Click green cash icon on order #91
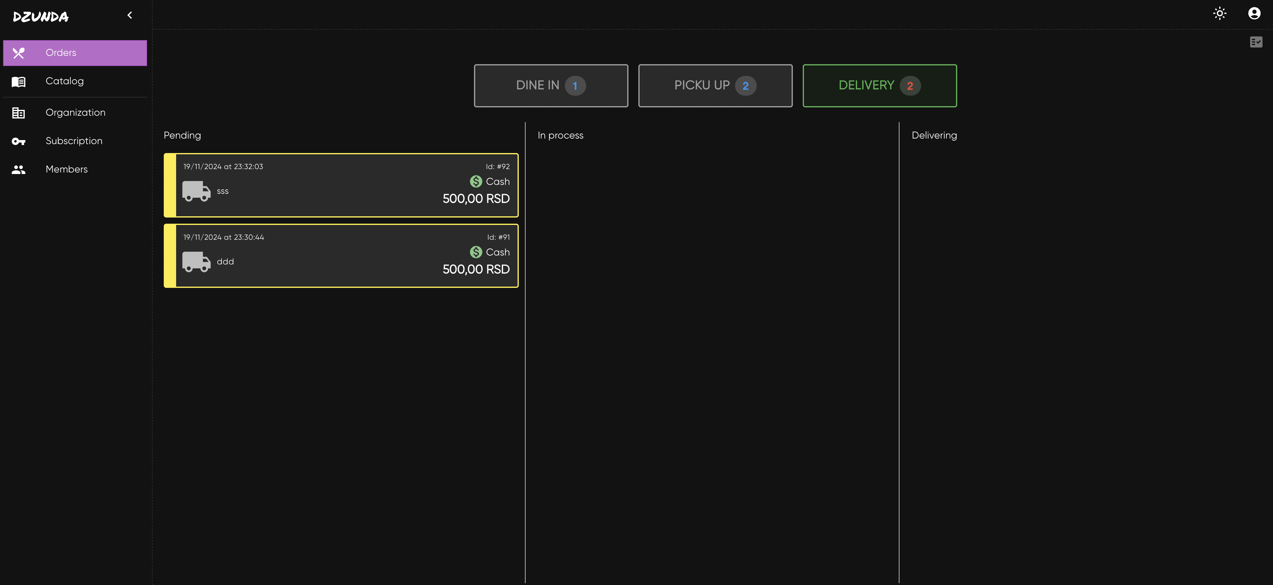Image resolution: width=1273 pixels, height=585 pixels. [476, 252]
